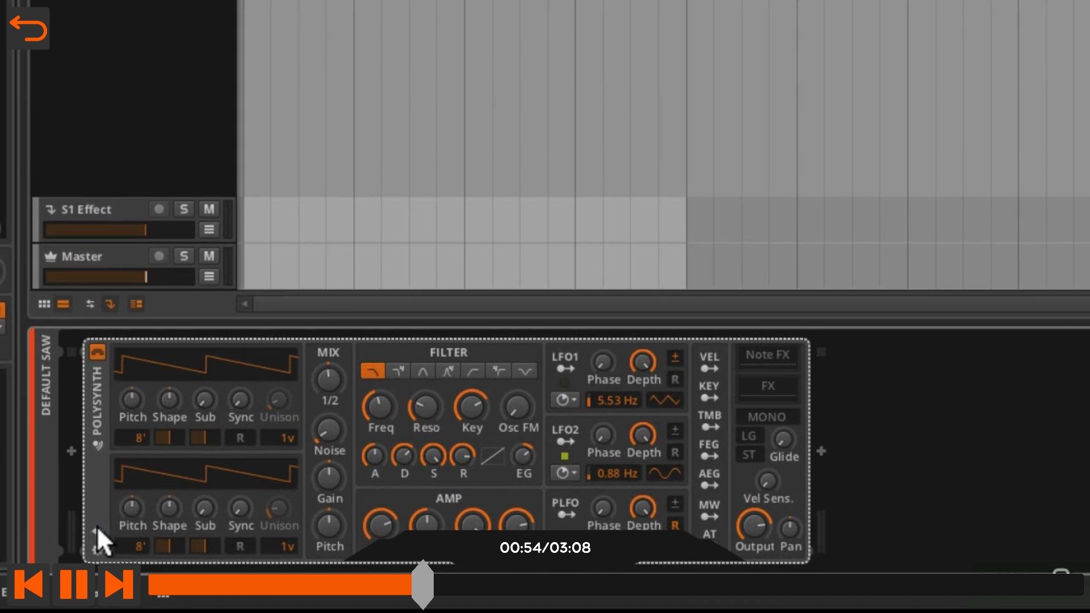Click oscillator 1 unison voices 1v field
The width and height of the screenshot is (1090, 613).
[x=279, y=438]
